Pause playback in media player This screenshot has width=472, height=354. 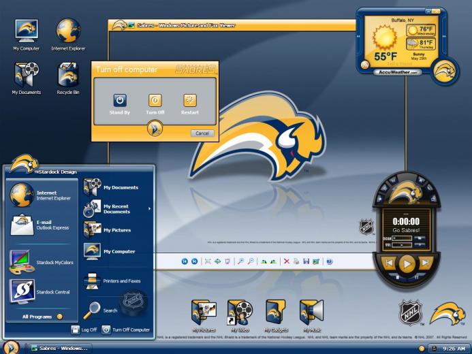pyautogui.click(x=417, y=277)
